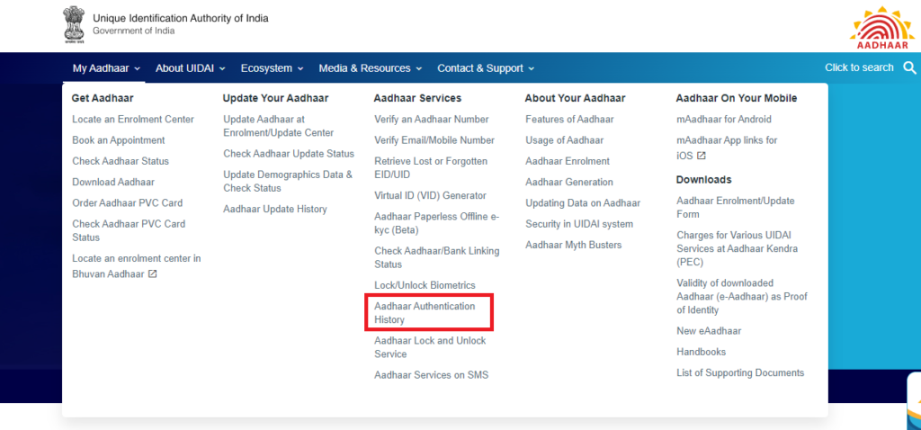Screen dimensions: 921x430
Task: Open Security in UIDAI system
Action: [579, 224]
